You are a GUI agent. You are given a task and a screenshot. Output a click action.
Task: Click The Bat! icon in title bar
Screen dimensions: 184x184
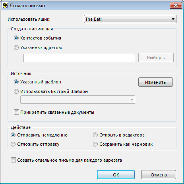pos(5,6)
